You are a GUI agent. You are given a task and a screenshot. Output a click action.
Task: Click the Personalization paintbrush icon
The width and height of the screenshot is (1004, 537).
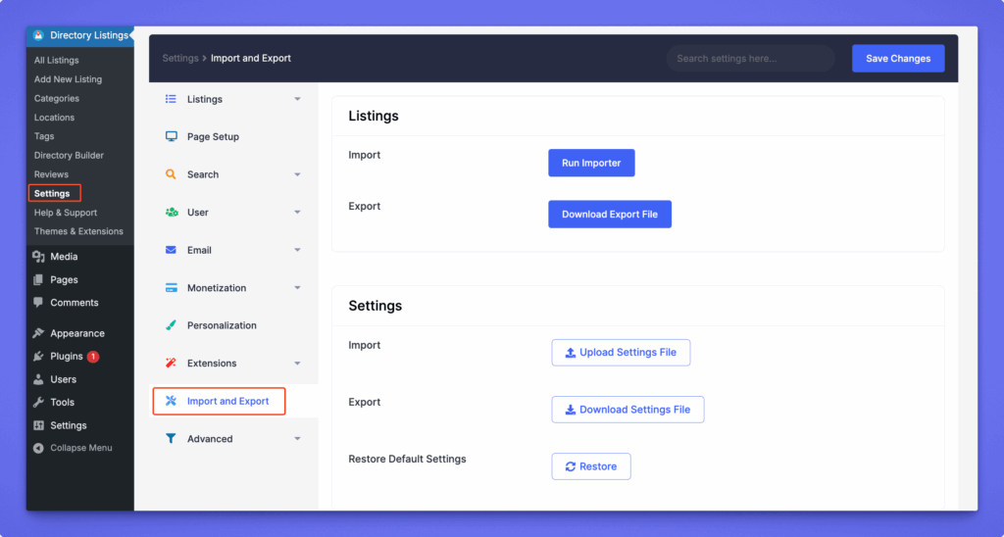tap(171, 325)
